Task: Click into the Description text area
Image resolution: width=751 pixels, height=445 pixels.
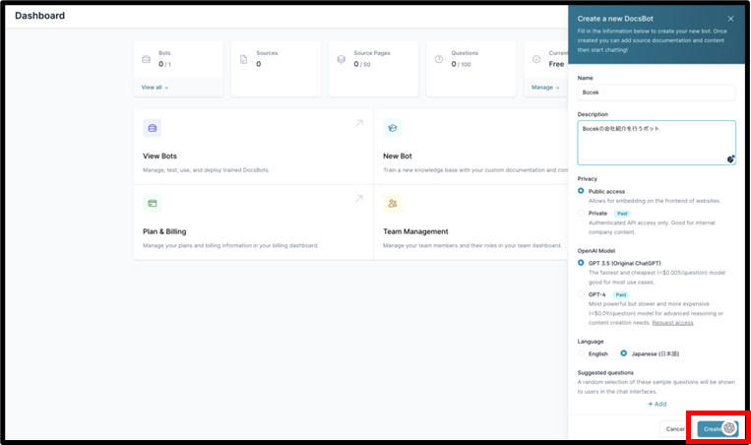Action: click(657, 143)
